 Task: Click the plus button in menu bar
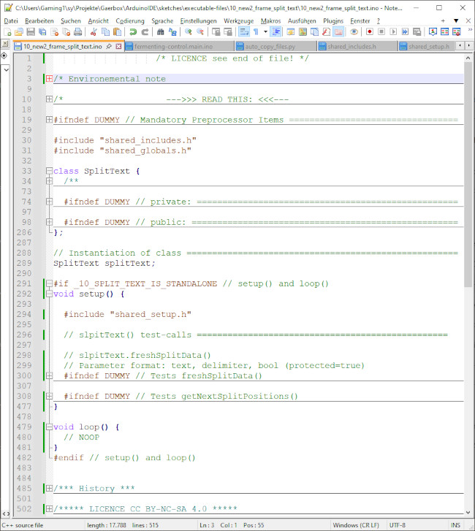[443, 21]
